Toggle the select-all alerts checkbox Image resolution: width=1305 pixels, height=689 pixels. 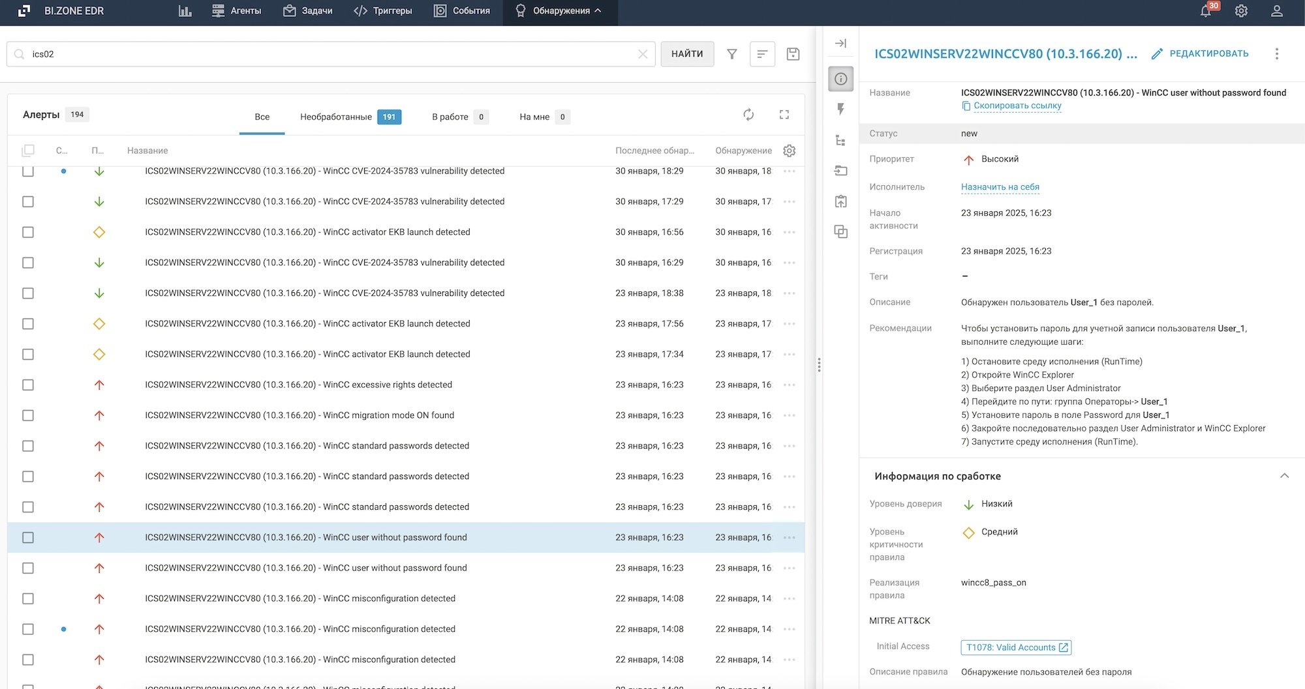point(28,151)
